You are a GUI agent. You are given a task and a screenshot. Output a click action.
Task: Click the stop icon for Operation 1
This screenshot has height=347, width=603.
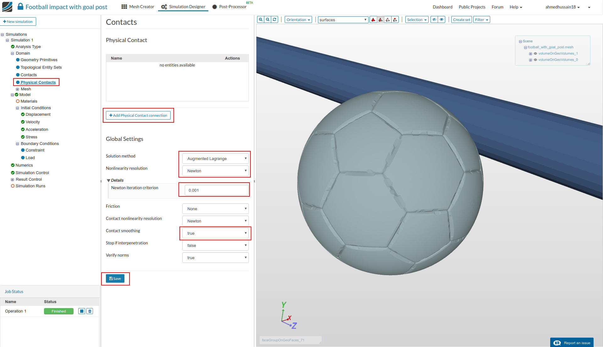tap(82, 311)
